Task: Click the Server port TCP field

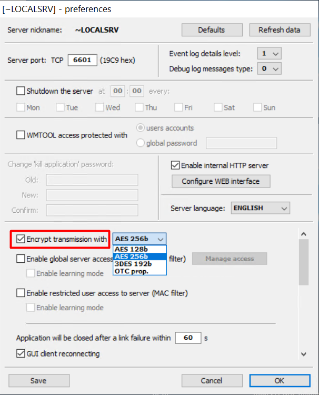Action: pyautogui.click(x=82, y=60)
